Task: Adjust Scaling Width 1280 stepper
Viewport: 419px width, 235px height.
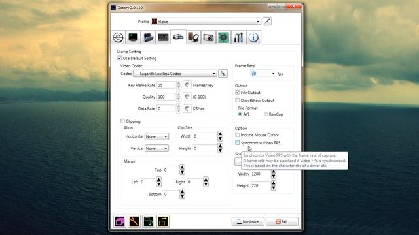Action: coord(274,174)
